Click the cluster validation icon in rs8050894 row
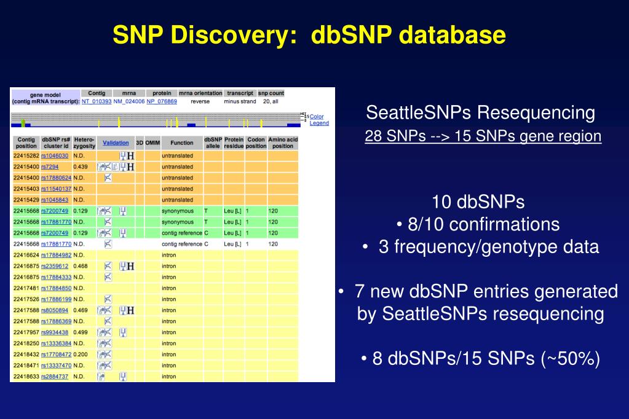This screenshot has width=629, height=419. (x=101, y=310)
